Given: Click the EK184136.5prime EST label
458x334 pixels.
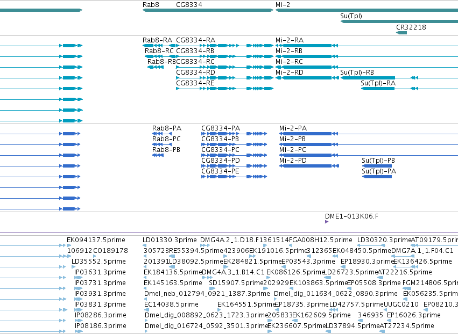Looking at the screenshot, I should coord(173,272).
